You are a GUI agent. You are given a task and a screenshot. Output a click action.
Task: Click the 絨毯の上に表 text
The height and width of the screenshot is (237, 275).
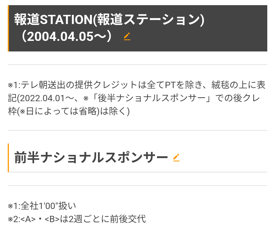239,85
